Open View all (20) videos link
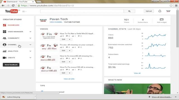The height and width of the screenshot is (100, 179). click(x=69, y=79)
